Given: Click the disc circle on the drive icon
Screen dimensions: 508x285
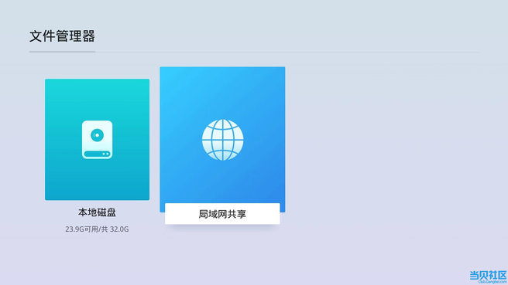Looking at the screenshot, I should 98,134.
